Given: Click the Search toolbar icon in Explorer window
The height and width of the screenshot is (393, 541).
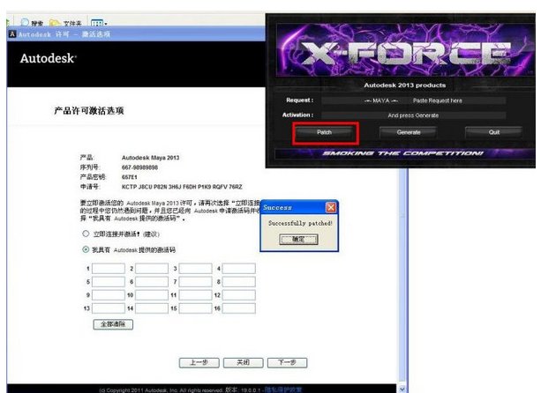Looking at the screenshot, I should [x=32, y=23].
